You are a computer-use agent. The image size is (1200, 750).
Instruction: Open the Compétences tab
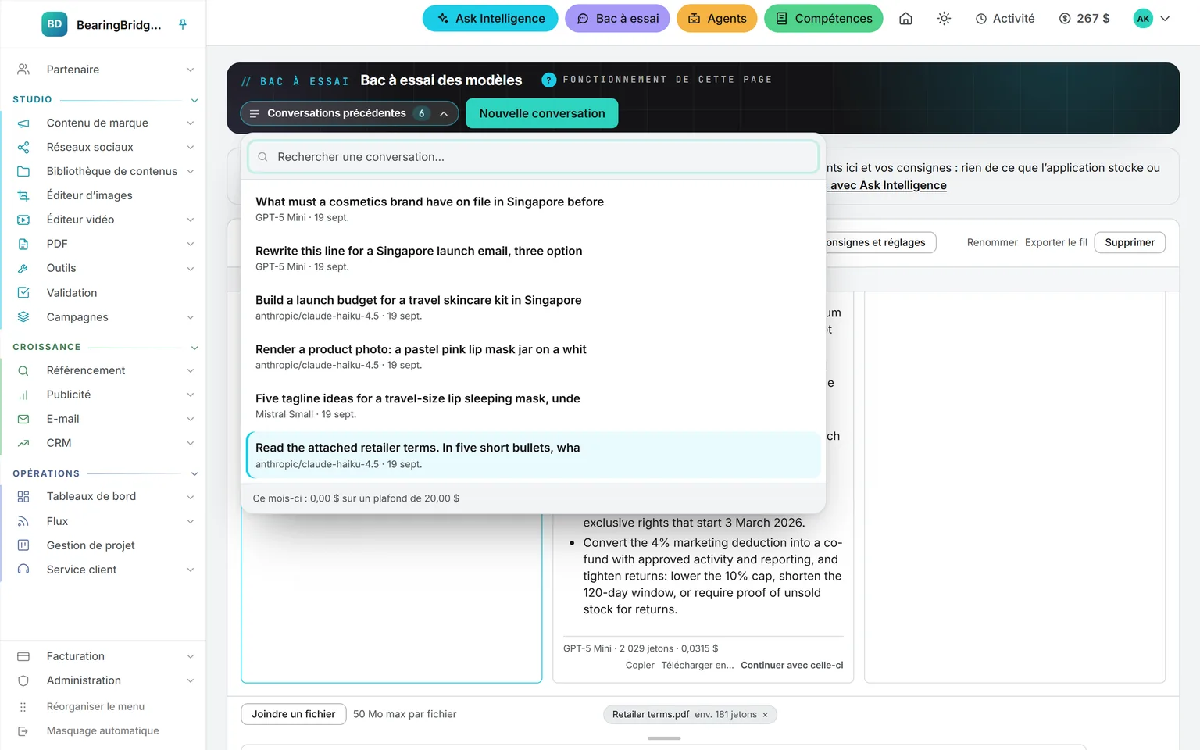pyautogui.click(x=823, y=19)
